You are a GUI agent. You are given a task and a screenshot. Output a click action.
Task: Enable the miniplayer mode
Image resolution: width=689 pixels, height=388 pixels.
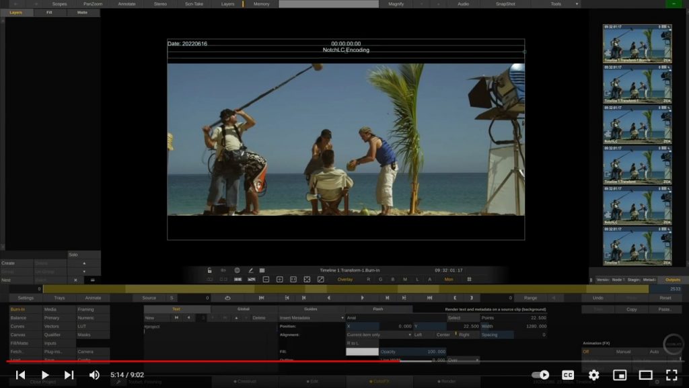pyautogui.click(x=620, y=375)
